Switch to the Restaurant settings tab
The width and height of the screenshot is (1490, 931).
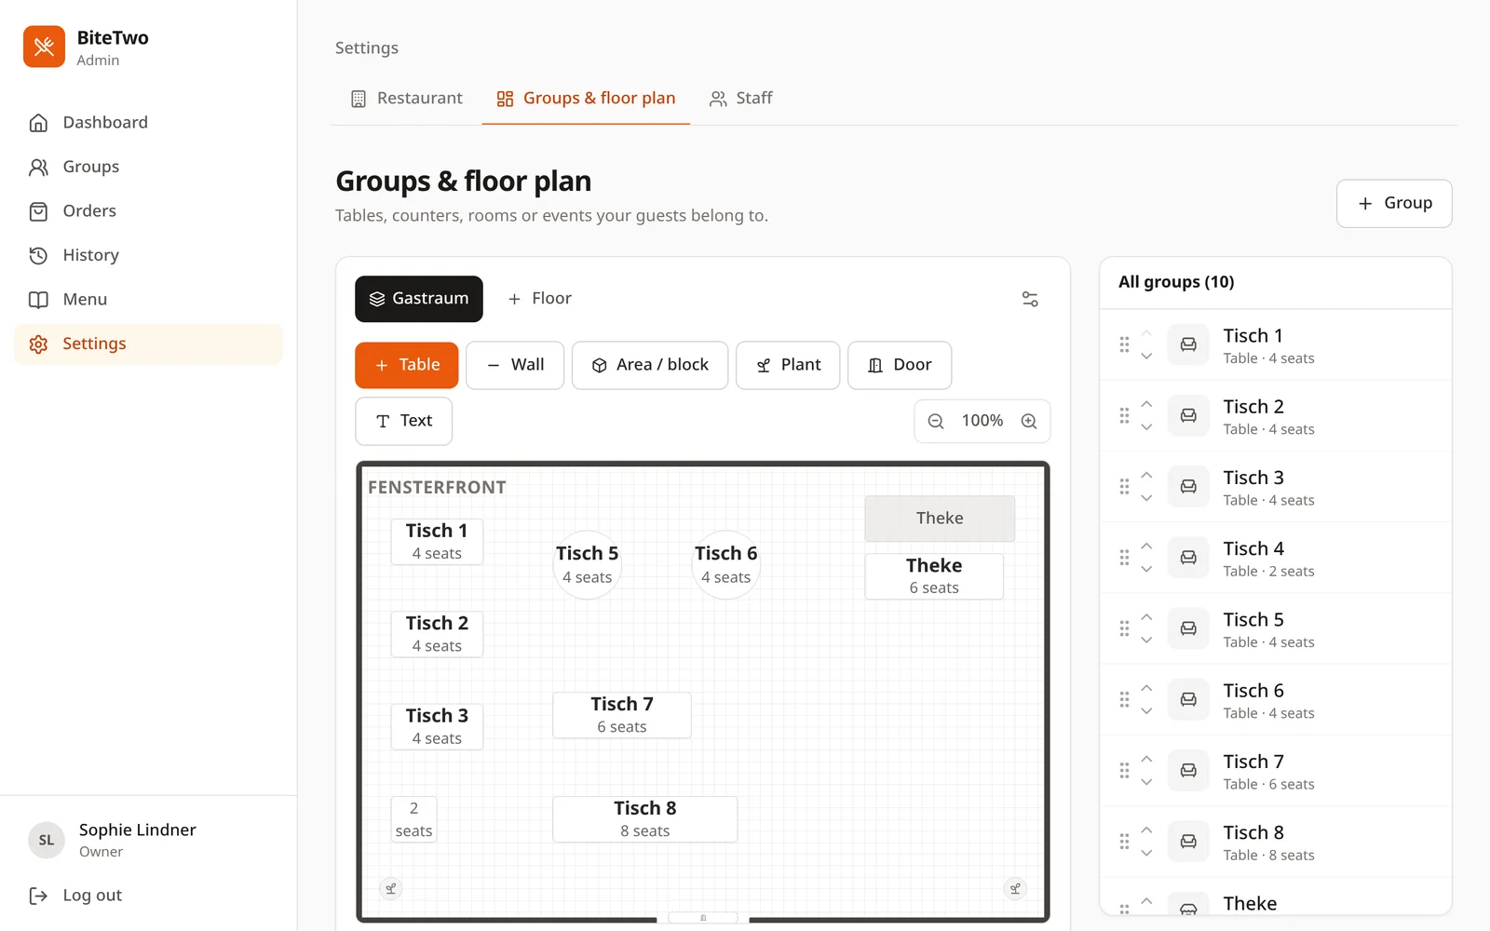406,99
